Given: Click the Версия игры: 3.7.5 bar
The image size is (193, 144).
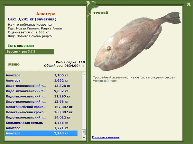Looking at the screenshot, I should [29, 52].
